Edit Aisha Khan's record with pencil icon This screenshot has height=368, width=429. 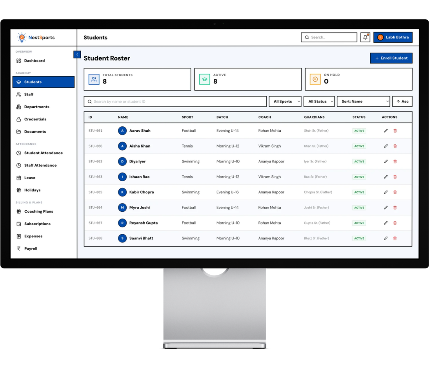[x=386, y=146]
